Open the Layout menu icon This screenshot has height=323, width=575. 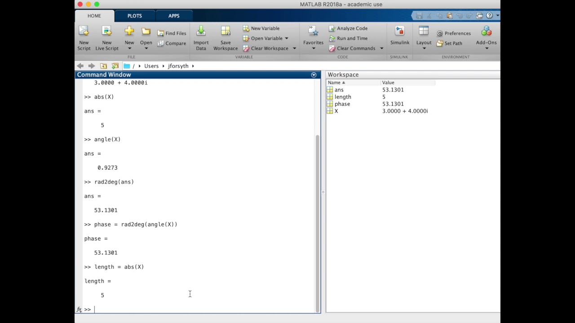click(x=424, y=31)
